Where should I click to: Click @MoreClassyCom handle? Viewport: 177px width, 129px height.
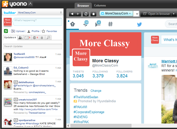pyautogui.click(x=105, y=65)
